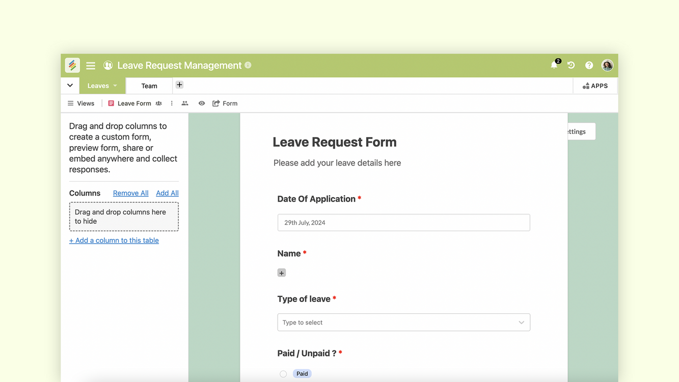Open notifications bell icon
679x382 pixels.
tap(554, 65)
